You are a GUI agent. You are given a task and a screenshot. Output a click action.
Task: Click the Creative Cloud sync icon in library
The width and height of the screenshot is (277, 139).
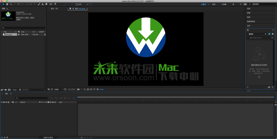coord(269,87)
